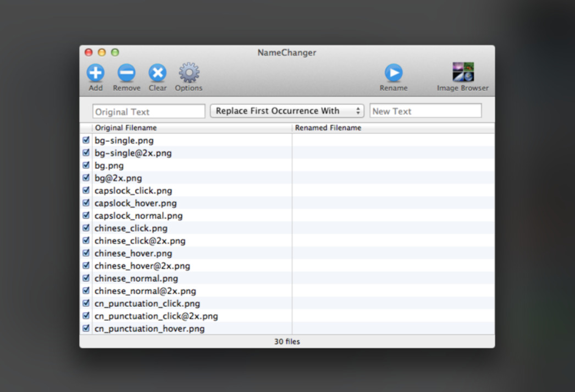
Task: Open the Image Browser icon
Action: coord(463,72)
